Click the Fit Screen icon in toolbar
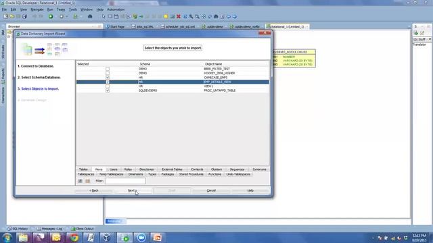 click(204, 16)
